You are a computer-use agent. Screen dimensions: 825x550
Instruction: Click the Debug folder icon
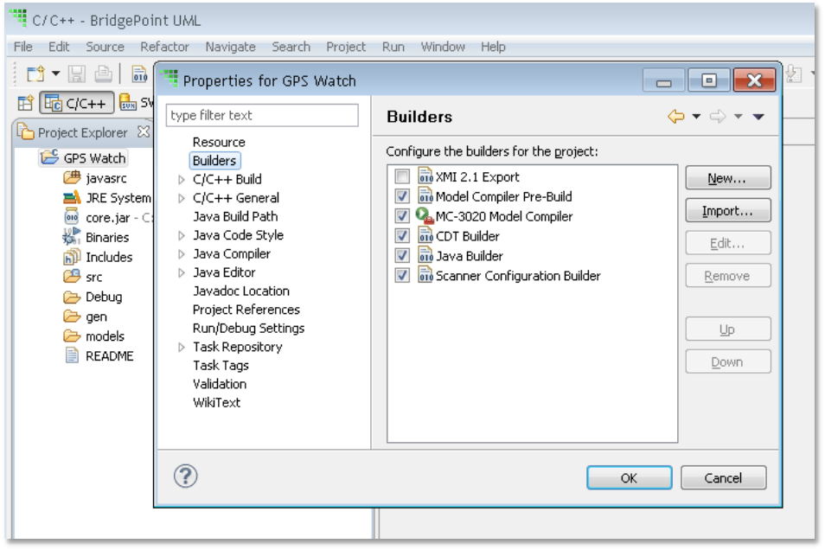click(x=72, y=297)
